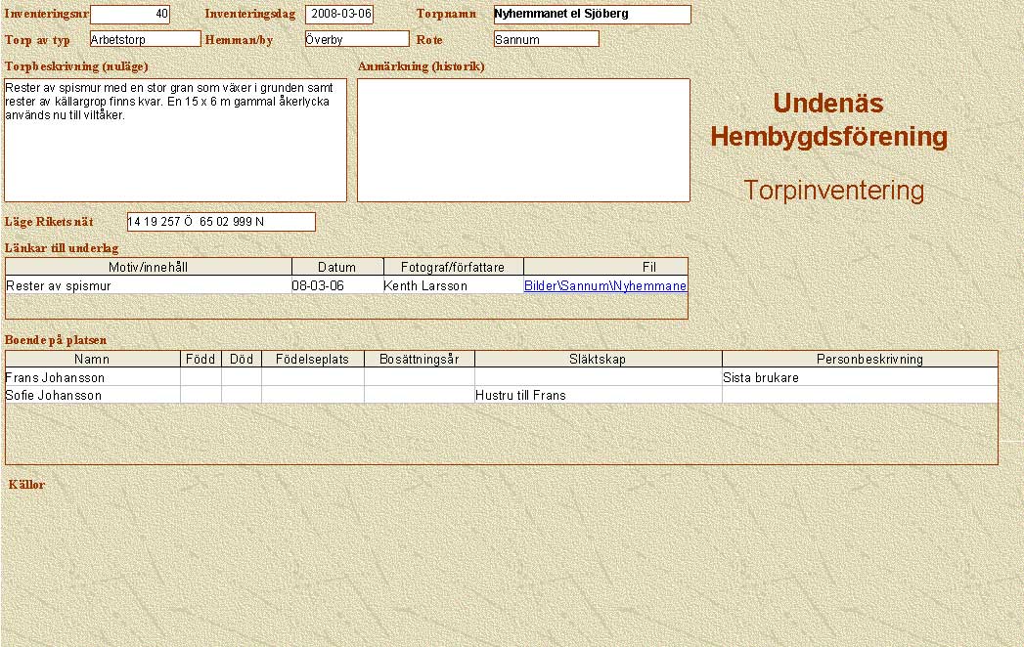The width and height of the screenshot is (1024, 647).
Task: Select the Inventeringsdag date field
Action: (339, 15)
